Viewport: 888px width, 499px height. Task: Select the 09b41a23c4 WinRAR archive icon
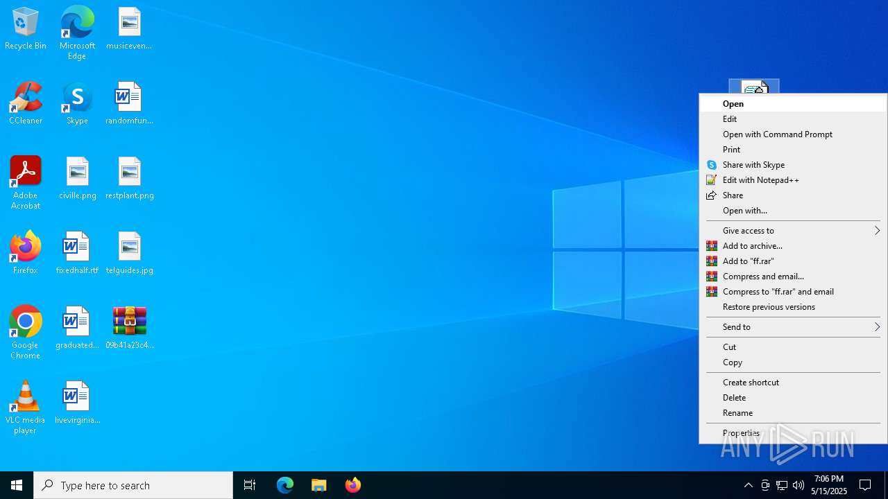tap(129, 329)
